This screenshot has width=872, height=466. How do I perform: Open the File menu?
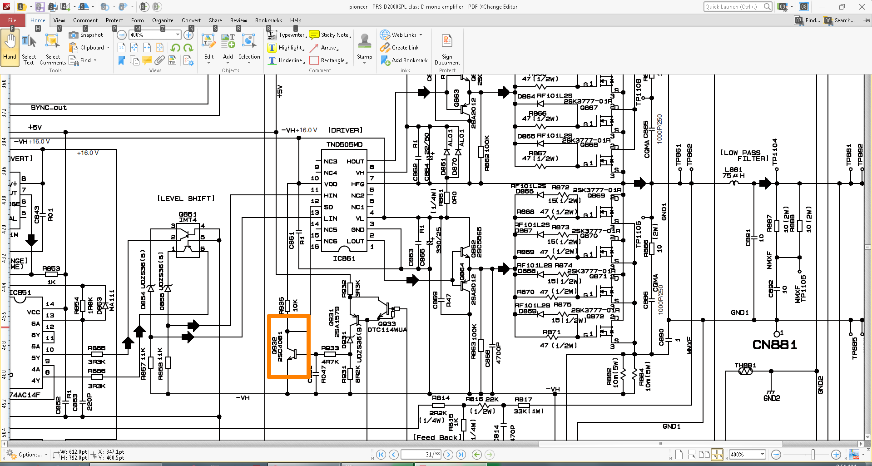[x=12, y=20]
